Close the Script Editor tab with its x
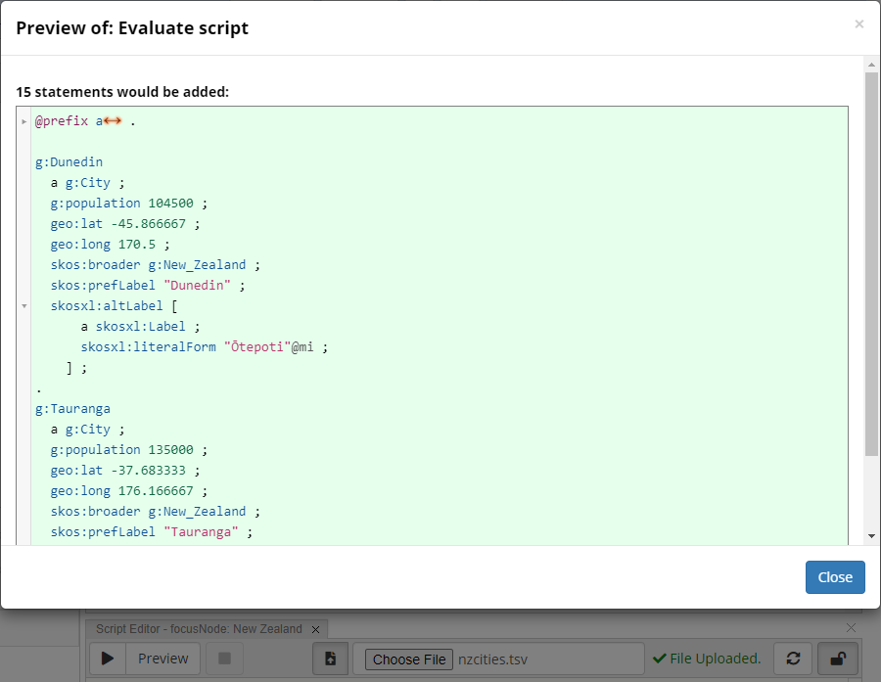 click(315, 629)
